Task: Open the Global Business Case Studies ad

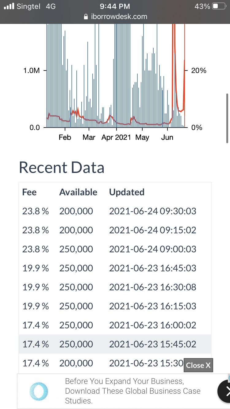Action: 132,391
